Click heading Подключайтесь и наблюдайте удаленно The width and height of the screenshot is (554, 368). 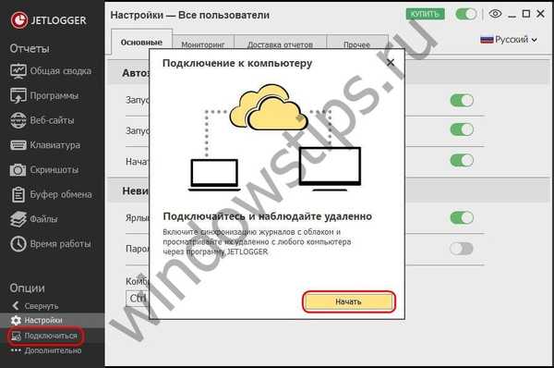pyautogui.click(x=267, y=216)
